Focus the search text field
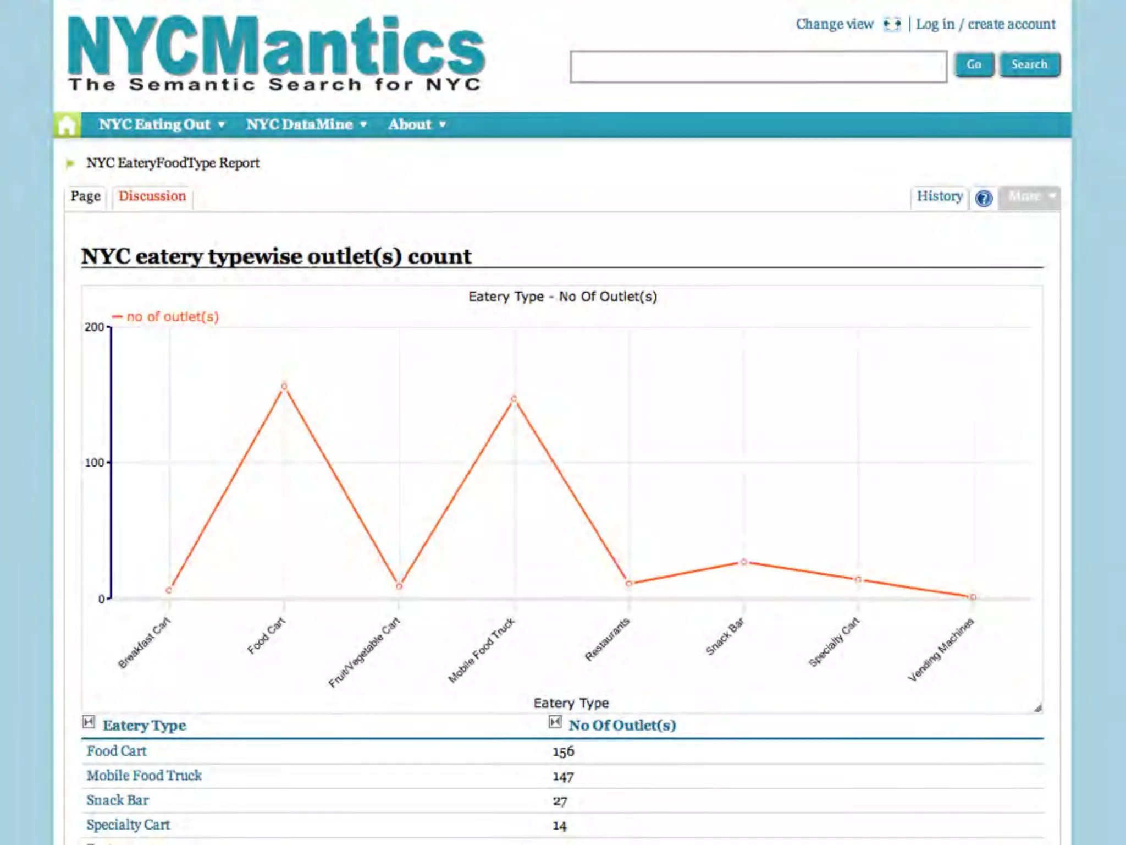The image size is (1126, 845). point(758,67)
